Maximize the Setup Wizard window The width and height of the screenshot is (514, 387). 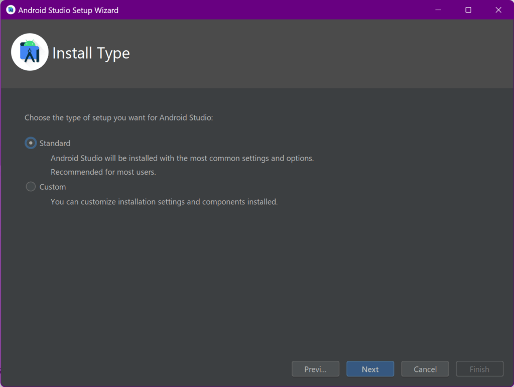(x=468, y=10)
